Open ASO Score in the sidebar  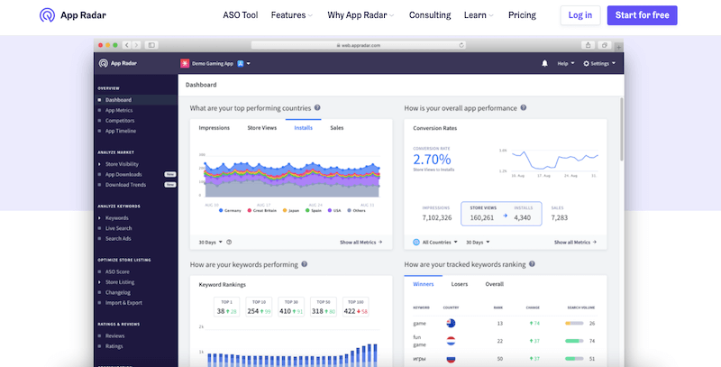117,271
